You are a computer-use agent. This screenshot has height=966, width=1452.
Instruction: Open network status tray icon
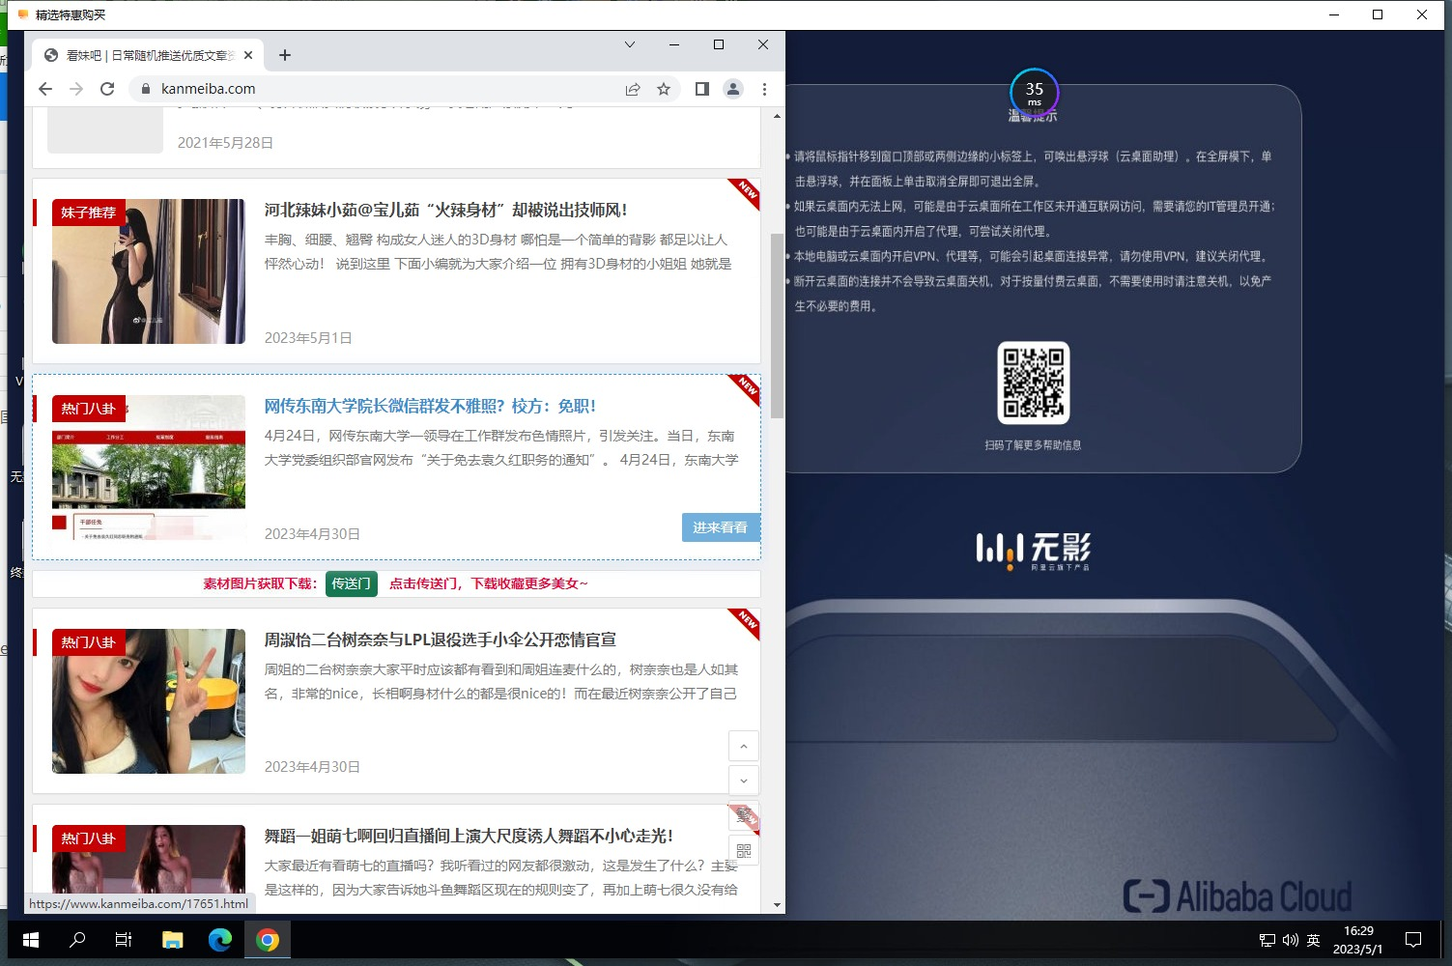pyautogui.click(x=1267, y=940)
